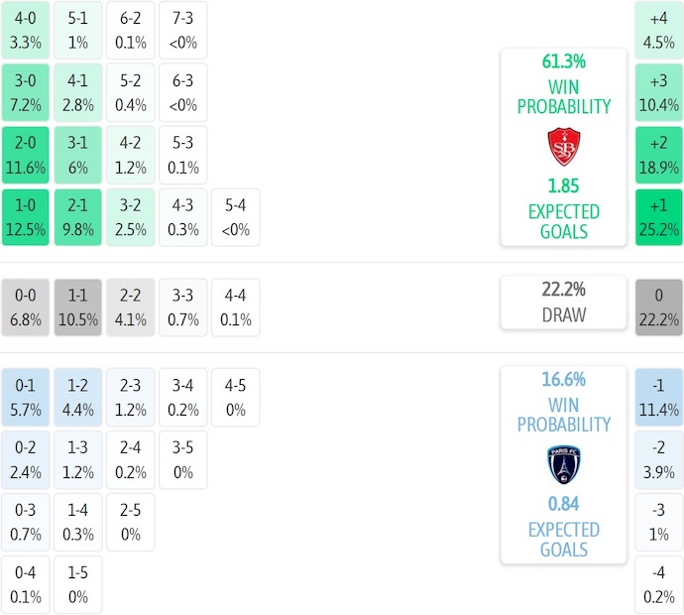Select the 1-1 draw score tile
This screenshot has width=684, height=615.
77,307
